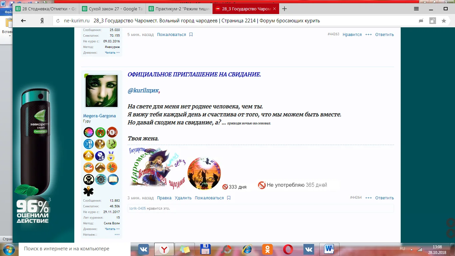Viewport: 455px width, 256px height.
Task: Open the lorik-0405 user link
Action: [x=138, y=208]
